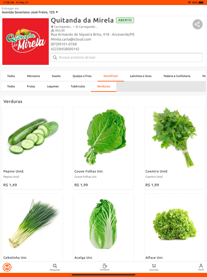Viewport: 207px width, 277px height.
Task: Click the Busque produtos da loja search field
Action: [x=127, y=58]
